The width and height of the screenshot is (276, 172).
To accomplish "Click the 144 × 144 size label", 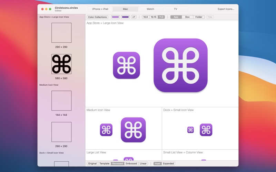I will (x=61, y=115).
